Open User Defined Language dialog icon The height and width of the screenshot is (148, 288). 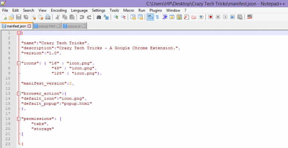(x=172, y=17)
